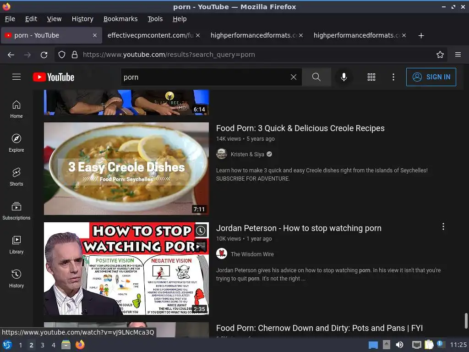Image resolution: width=469 pixels, height=352 pixels.
Task: Switch to workspace 3 in taskbar
Action: tap(43, 345)
